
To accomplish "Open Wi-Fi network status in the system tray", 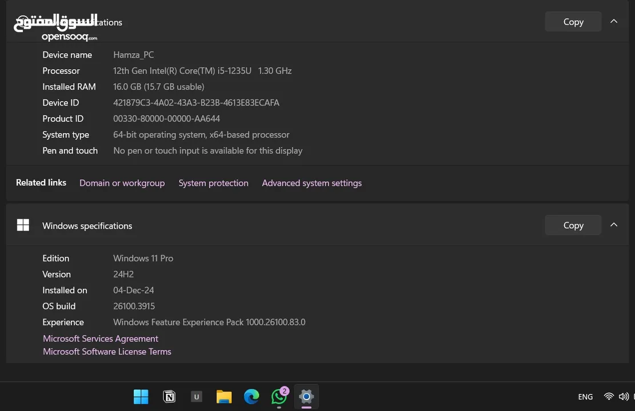I will point(609,396).
